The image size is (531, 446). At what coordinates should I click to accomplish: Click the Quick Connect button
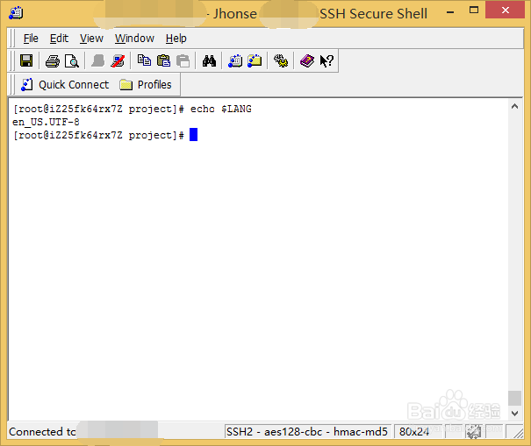65,84
